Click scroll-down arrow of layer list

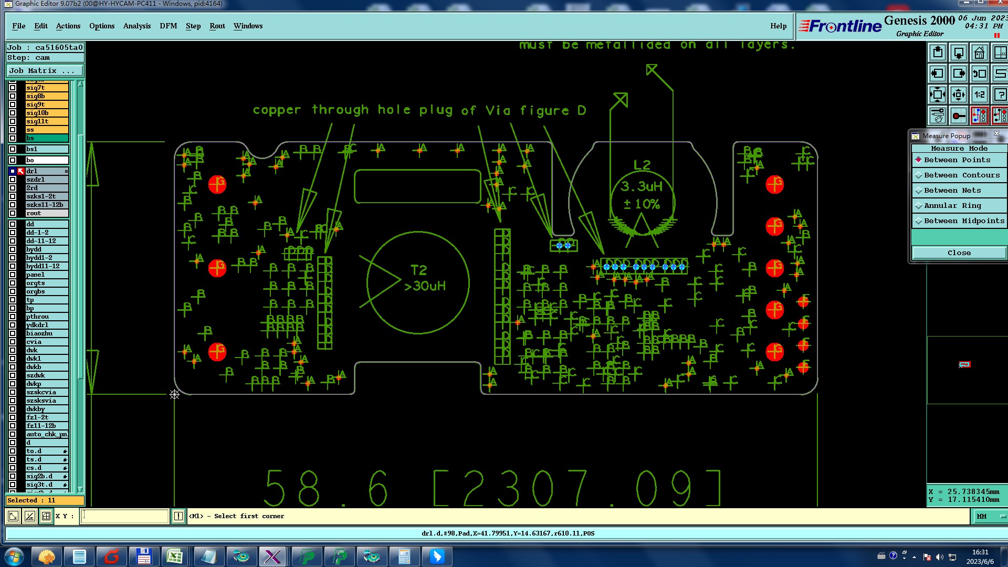point(80,489)
